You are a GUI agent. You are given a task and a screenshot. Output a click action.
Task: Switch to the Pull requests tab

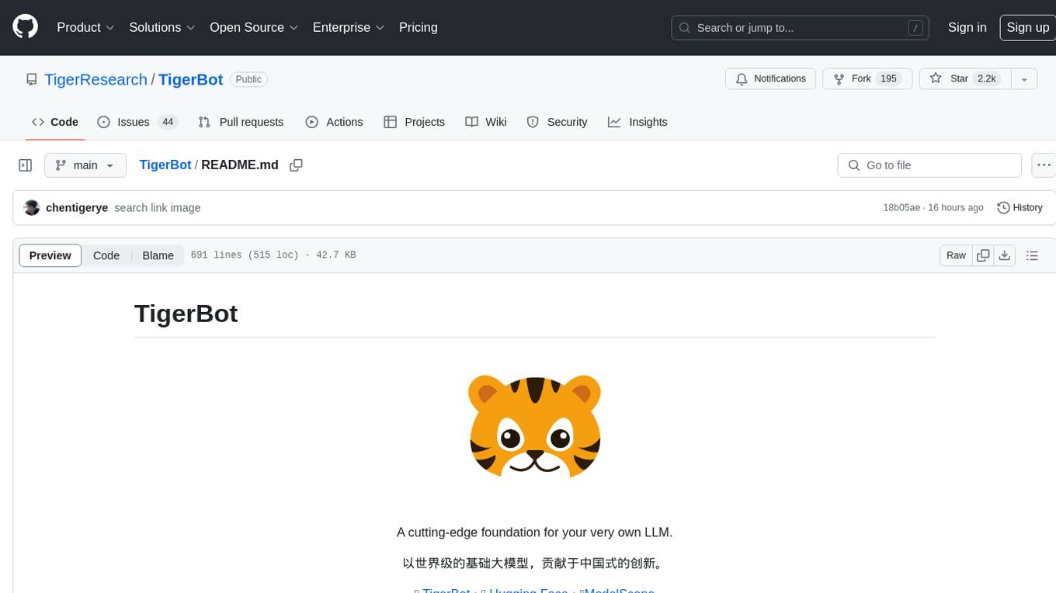point(241,122)
